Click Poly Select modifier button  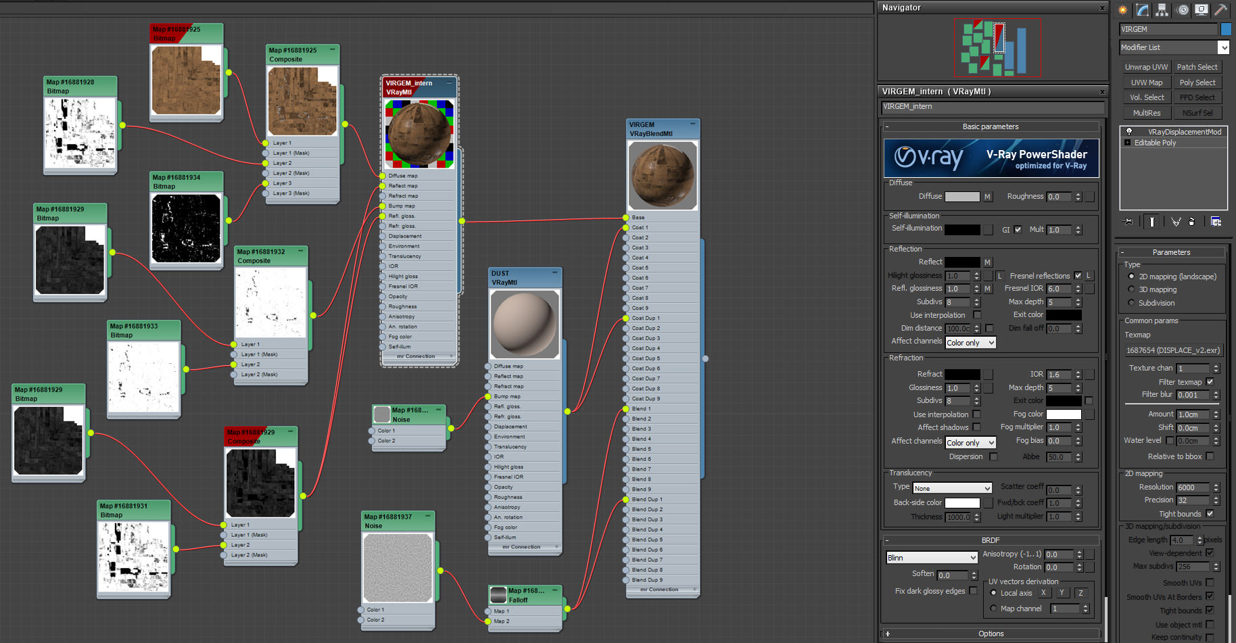tap(1197, 82)
